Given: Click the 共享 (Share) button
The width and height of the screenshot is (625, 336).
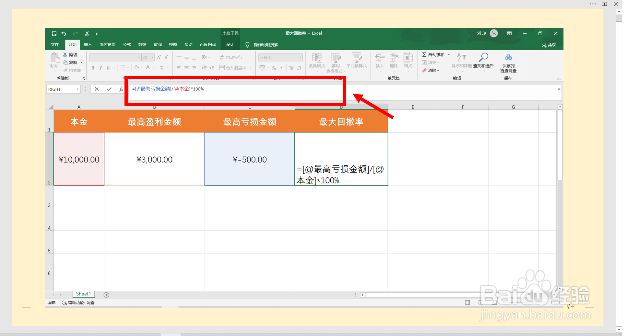Looking at the screenshot, I should click(549, 45).
